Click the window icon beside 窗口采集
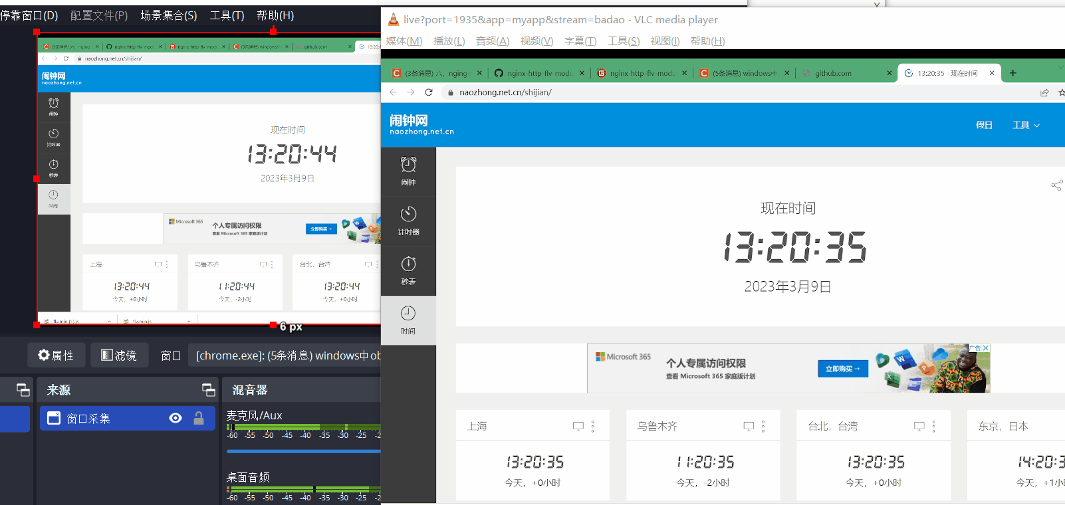Screen dimensions: 1065x505 (x=54, y=418)
